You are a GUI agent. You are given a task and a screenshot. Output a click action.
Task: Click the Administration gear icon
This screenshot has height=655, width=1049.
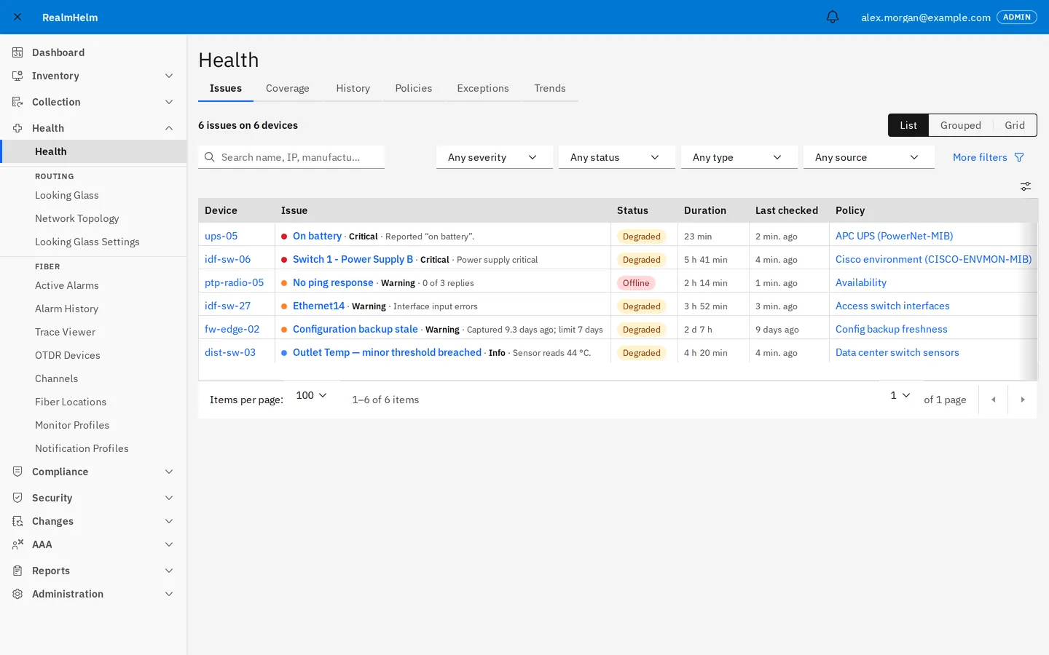click(x=17, y=594)
